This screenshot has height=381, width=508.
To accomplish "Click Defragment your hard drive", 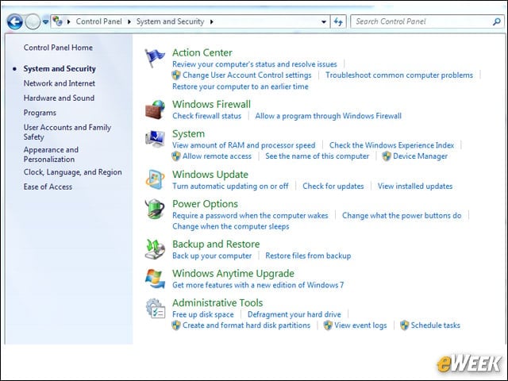I will (294, 314).
